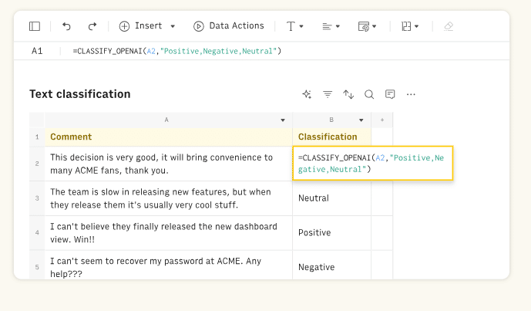The image size is (531, 311).
Task: Click the undo arrow
Action: coord(66,26)
